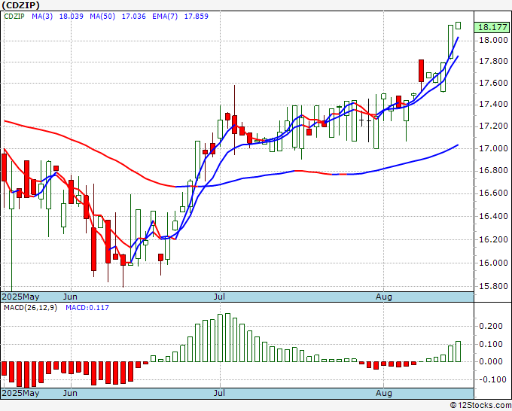Click the EMA(7) value 17.859
The width and height of the screenshot is (512, 411).
pos(197,16)
